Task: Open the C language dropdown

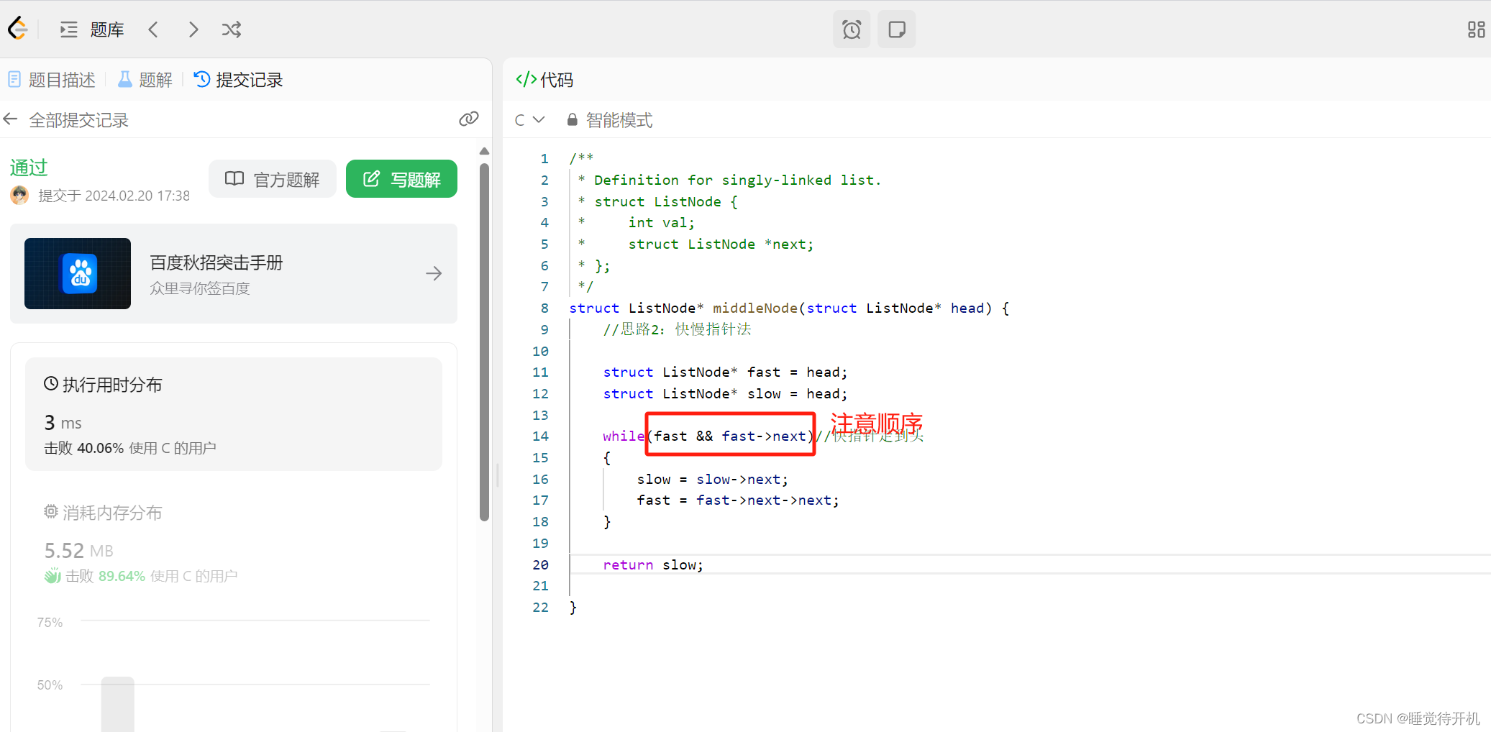Action: (x=529, y=120)
